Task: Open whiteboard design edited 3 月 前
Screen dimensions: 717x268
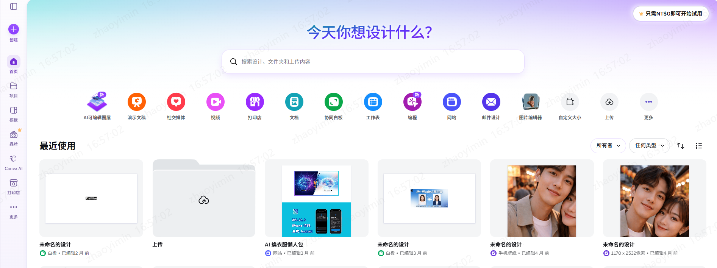Action: pos(429,198)
